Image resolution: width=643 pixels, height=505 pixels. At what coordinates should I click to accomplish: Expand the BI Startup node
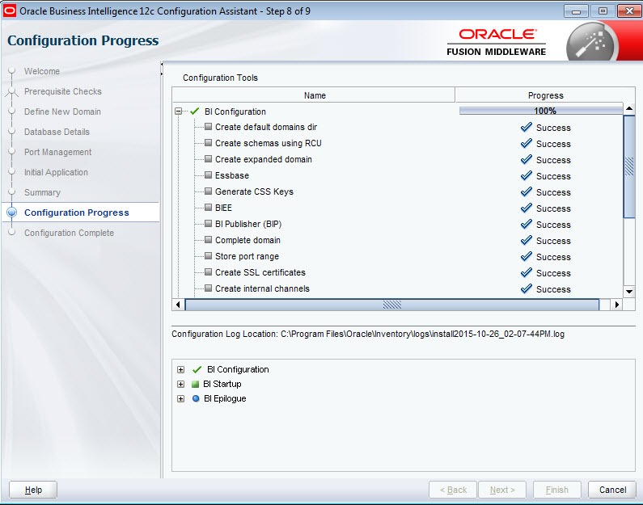pos(181,384)
